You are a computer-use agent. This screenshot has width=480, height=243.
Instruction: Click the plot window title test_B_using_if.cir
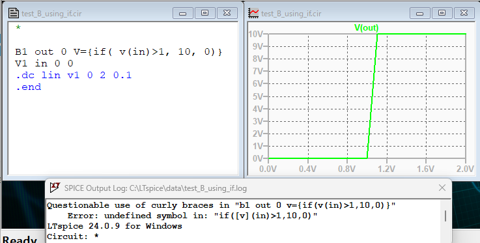[291, 14]
